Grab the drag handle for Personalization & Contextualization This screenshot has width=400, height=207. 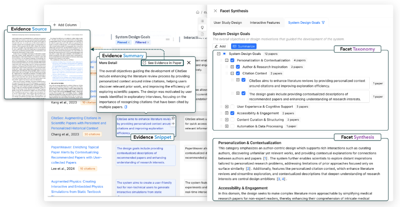click(x=221, y=60)
